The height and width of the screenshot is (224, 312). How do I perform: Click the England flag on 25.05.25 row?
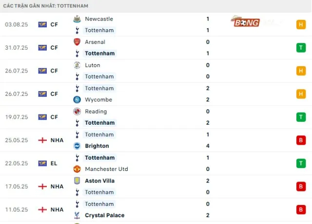(x=42, y=140)
